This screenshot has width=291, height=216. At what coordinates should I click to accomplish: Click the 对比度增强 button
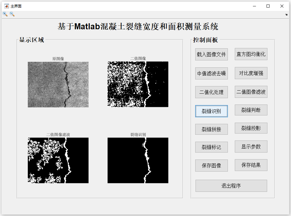[x=251, y=73]
